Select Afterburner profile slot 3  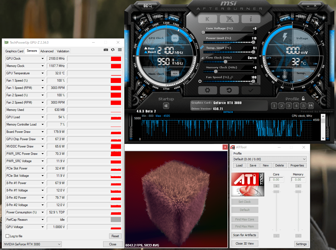[289, 106]
